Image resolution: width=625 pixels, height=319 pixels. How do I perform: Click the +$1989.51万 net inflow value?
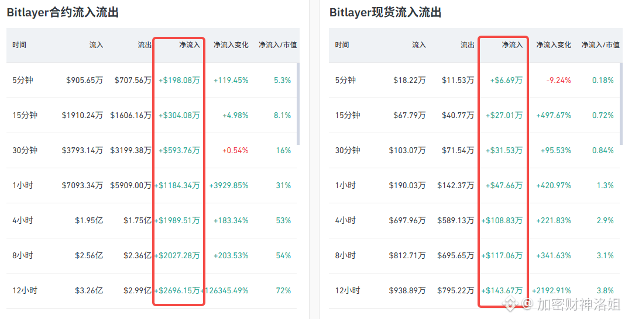coord(177,220)
